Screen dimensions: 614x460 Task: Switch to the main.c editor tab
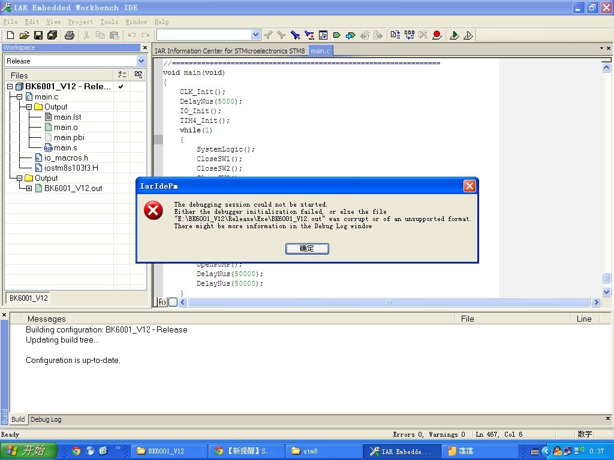coord(320,51)
